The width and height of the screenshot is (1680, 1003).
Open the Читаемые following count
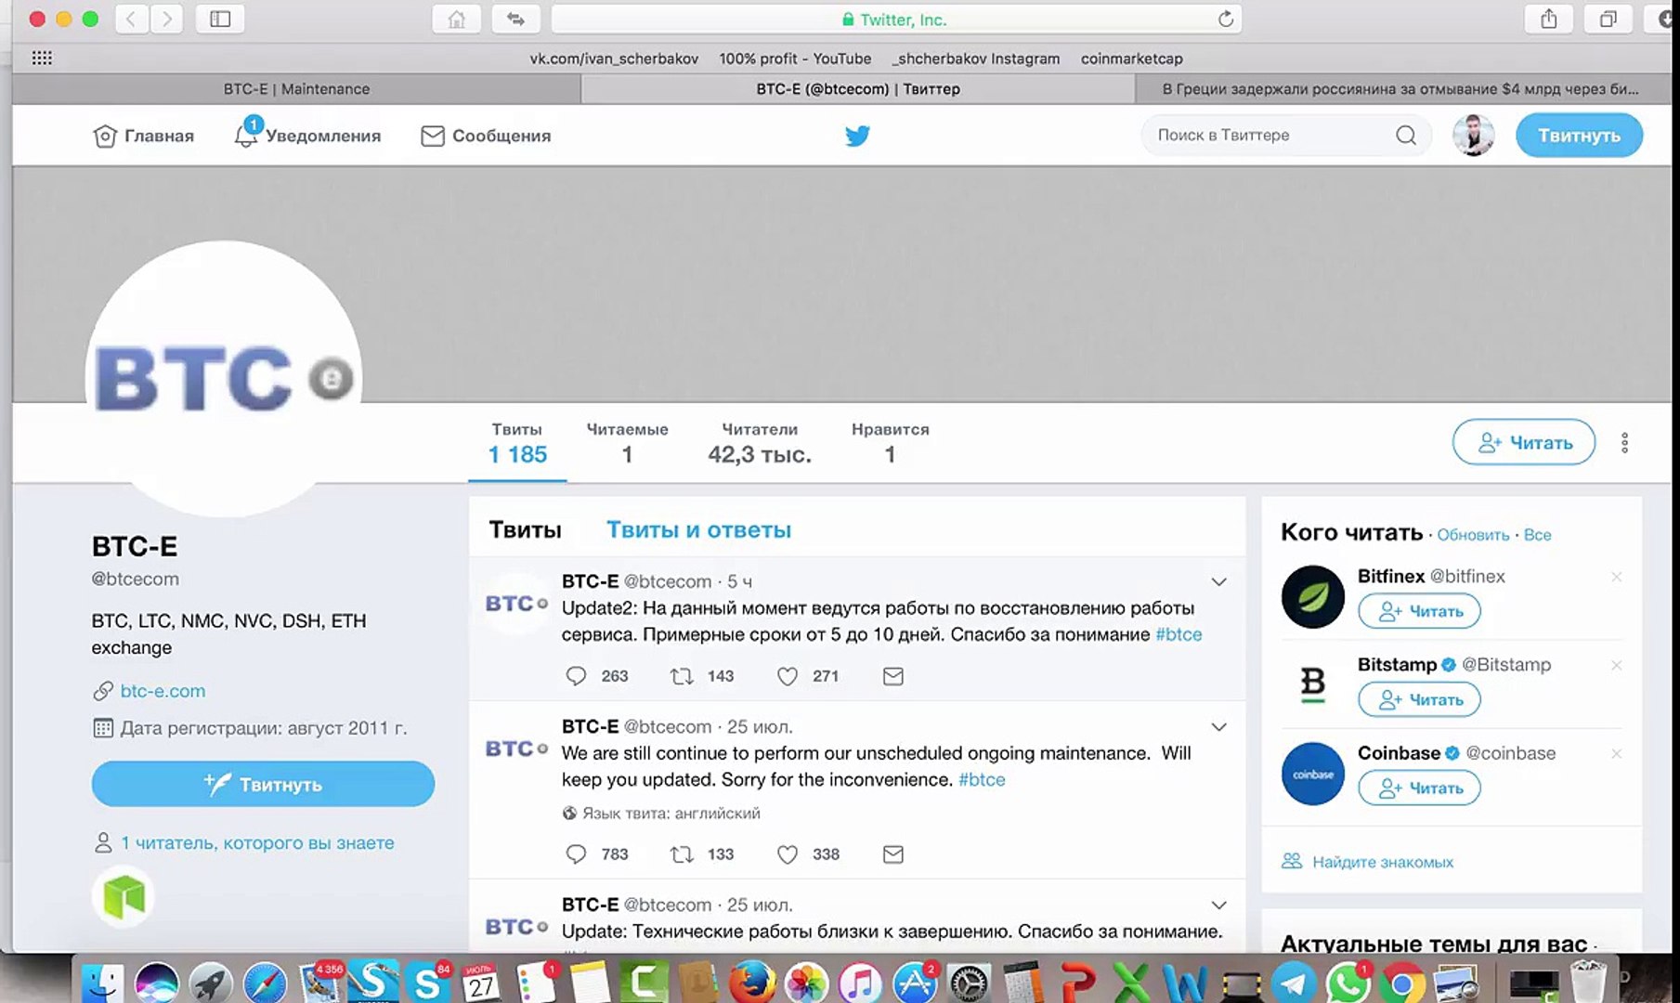627,443
